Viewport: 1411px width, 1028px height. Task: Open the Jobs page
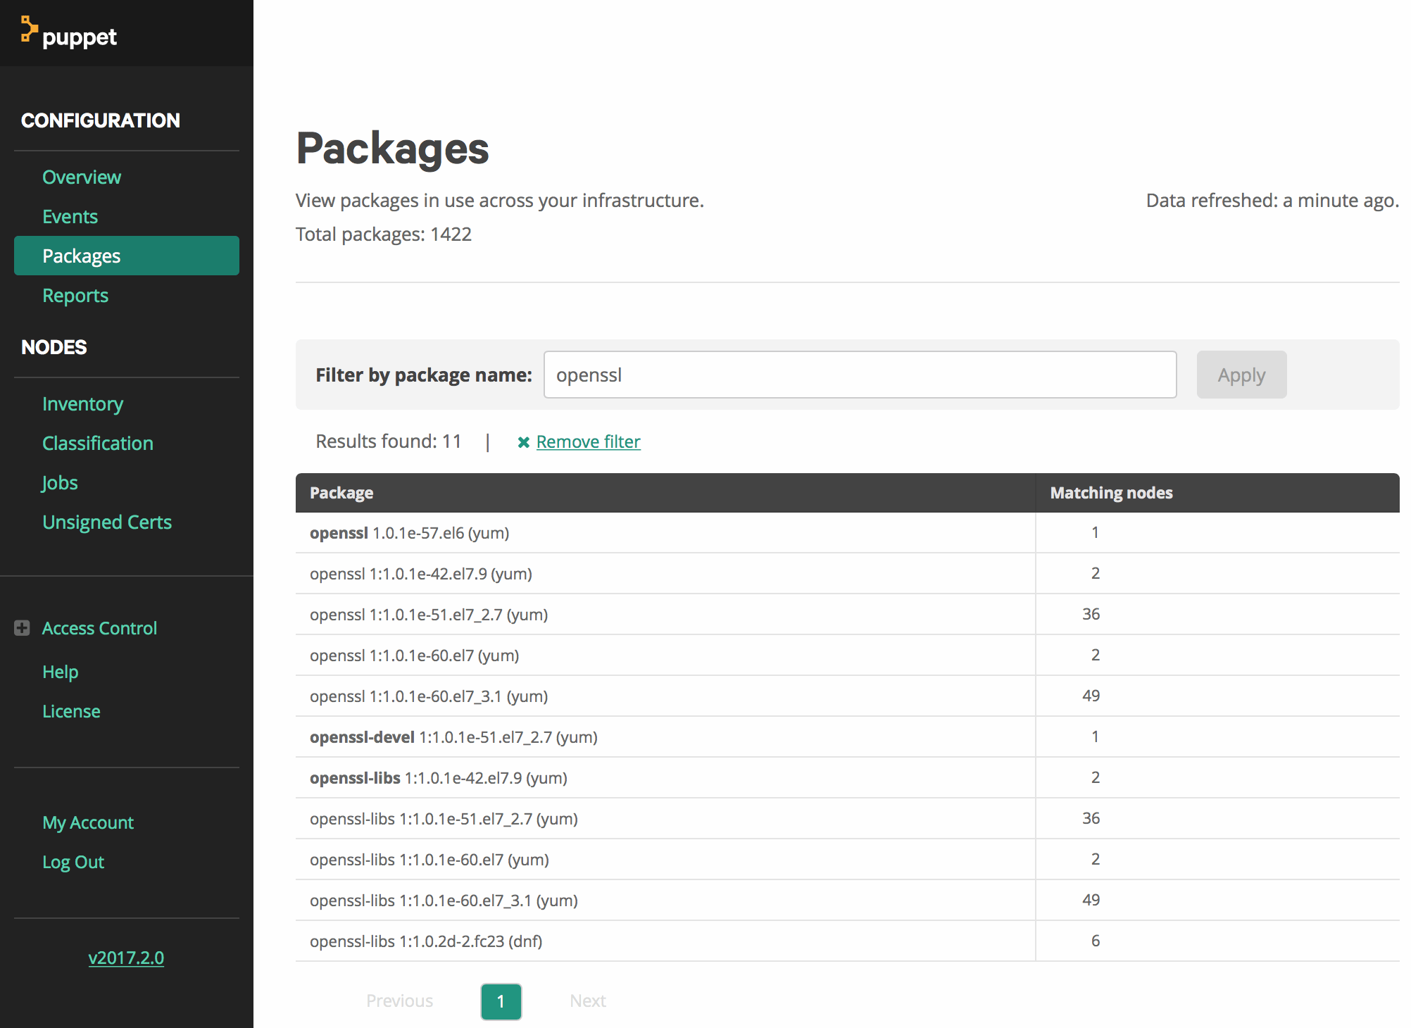click(x=60, y=482)
